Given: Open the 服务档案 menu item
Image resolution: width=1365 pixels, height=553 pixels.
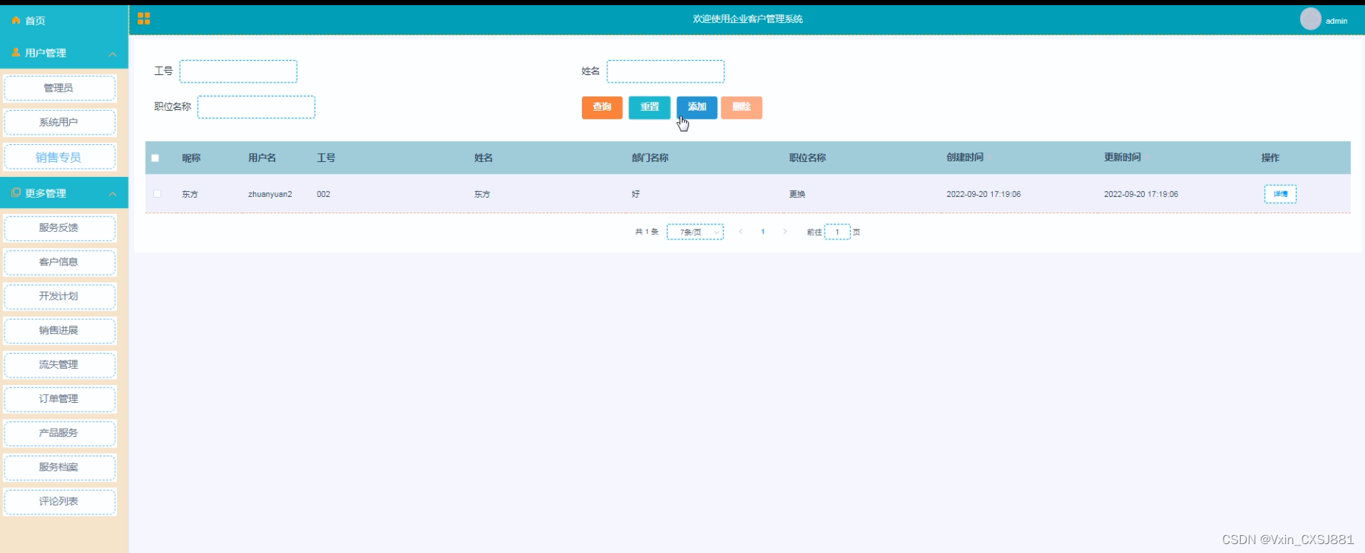Looking at the screenshot, I should coord(60,467).
